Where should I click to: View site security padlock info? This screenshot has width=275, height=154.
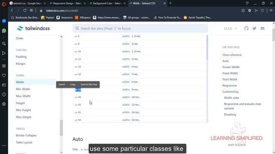tap(41, 11)
